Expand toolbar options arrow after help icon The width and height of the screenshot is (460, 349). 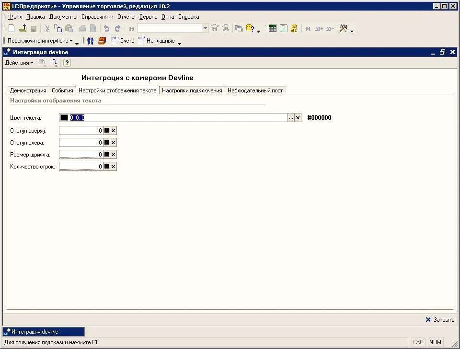pyautogui.click(x=258, y=31)
